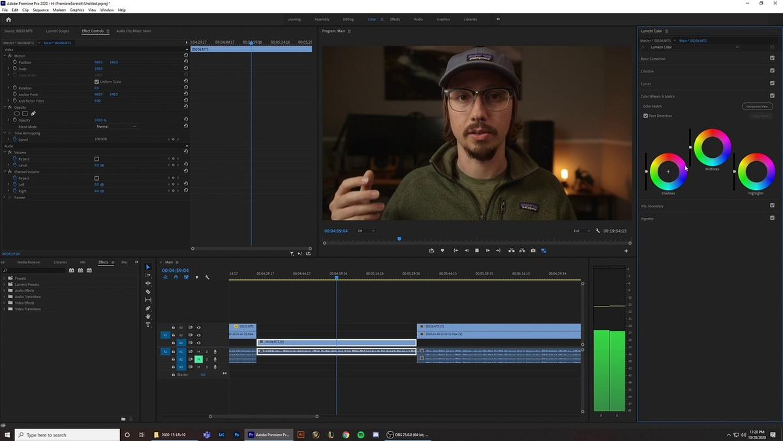Uncheck the Curves section in Lumetri Color
783x441 pixels.
[772, 84]
